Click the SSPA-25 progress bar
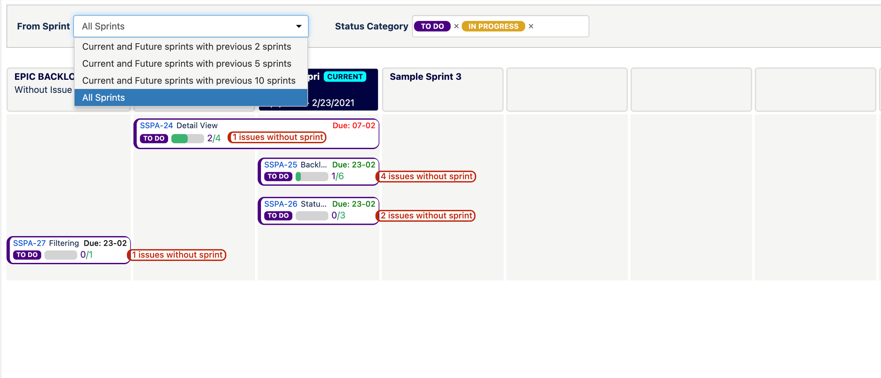Image resolution: width=881 pixels, height=378 pixels. [312, 176]
